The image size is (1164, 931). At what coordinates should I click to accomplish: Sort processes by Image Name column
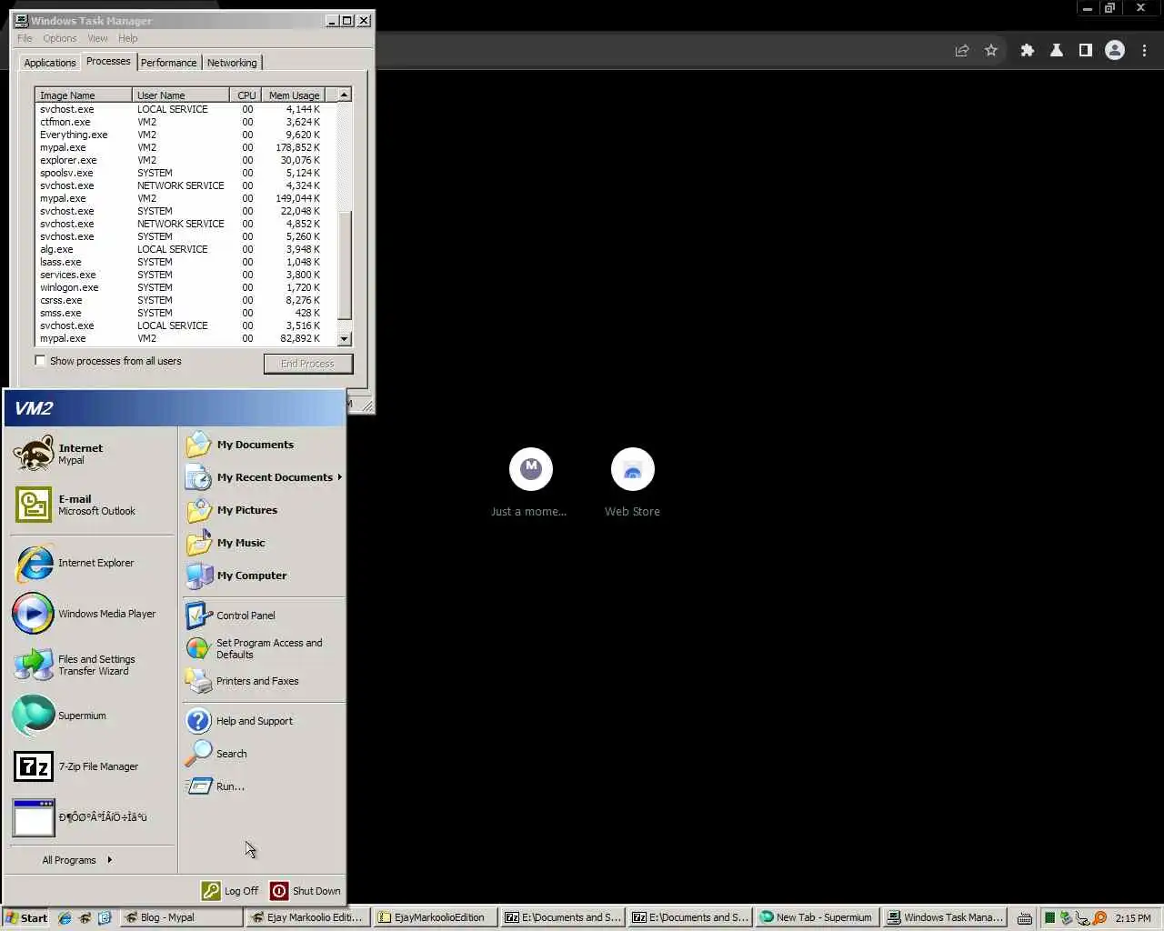pos(84,95)
